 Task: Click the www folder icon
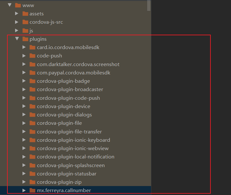coord(18,5)
